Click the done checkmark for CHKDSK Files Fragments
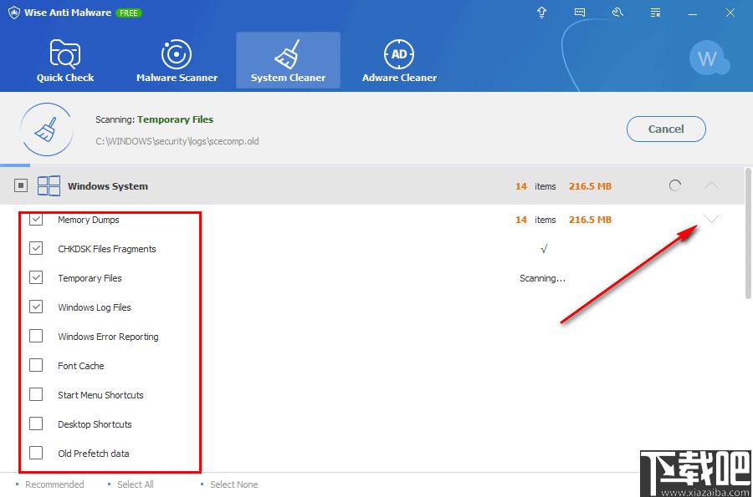This screenshot has height=497, width=753. click(x=544, y=249)
